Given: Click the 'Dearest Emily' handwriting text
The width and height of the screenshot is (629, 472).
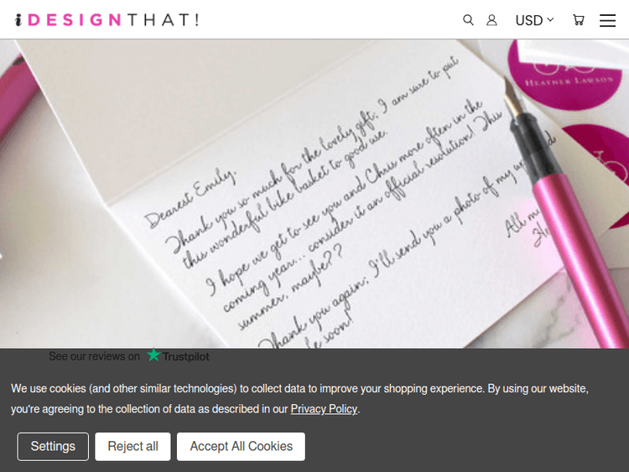Looking at the screenshot, I should [x=190, y=198].
